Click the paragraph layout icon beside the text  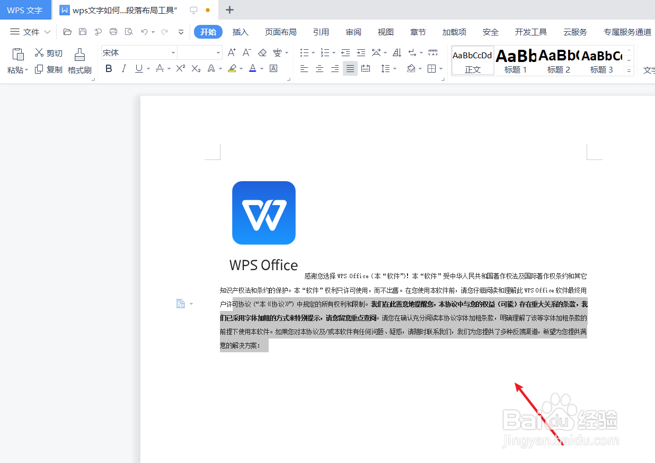tap(181, 304)
